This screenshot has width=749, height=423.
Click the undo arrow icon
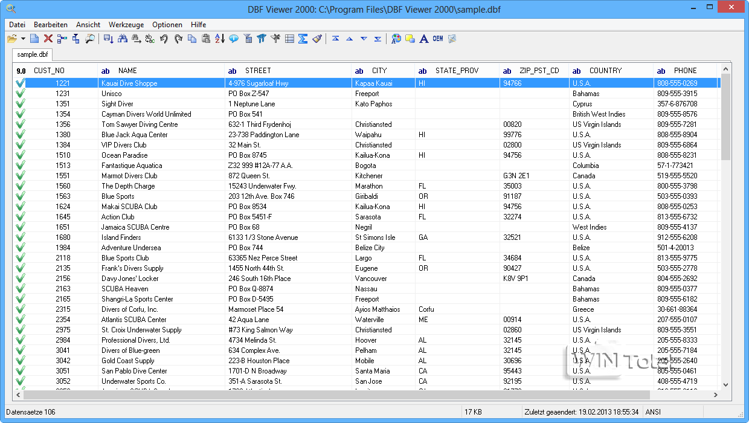pos(164,39)
